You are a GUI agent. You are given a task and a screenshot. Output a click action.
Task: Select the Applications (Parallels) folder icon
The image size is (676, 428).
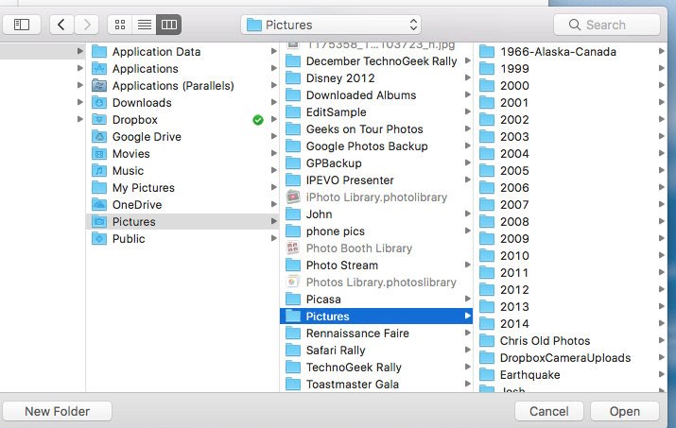point(99,85)
